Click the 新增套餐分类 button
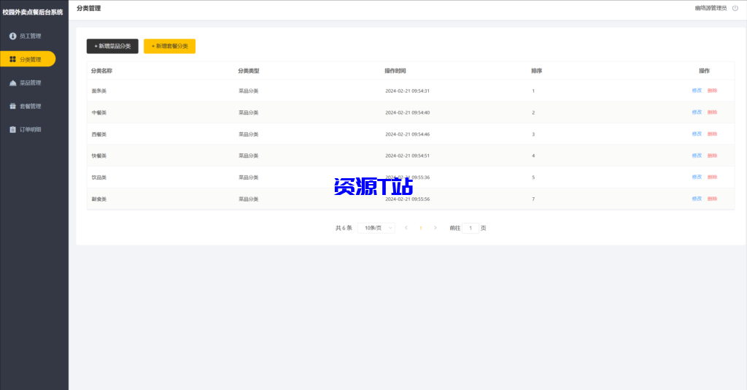 coord(169,46)
